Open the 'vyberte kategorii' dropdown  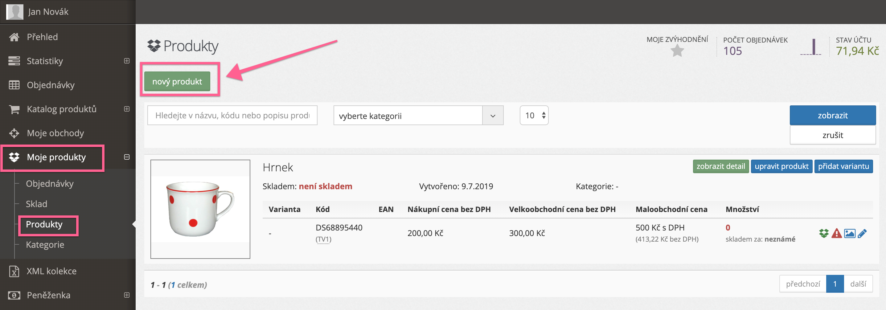pos(418,116)
